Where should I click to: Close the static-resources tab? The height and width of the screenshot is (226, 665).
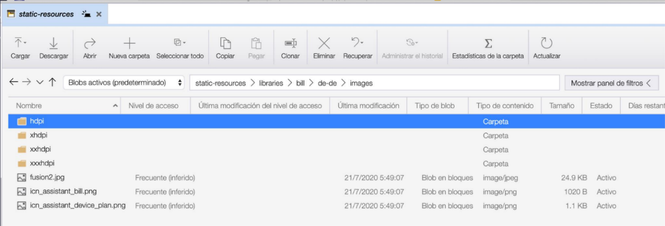99,14
